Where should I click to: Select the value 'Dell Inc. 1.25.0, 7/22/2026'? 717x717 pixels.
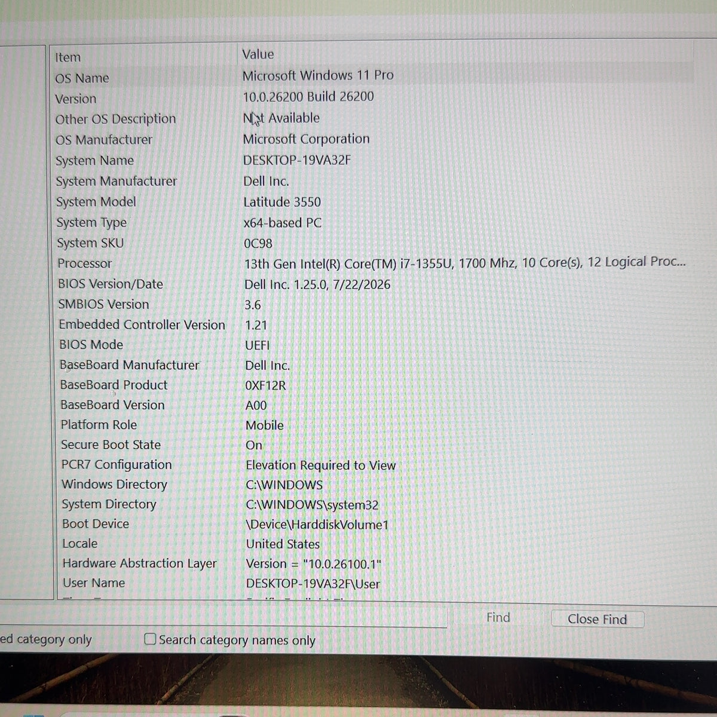317,284
